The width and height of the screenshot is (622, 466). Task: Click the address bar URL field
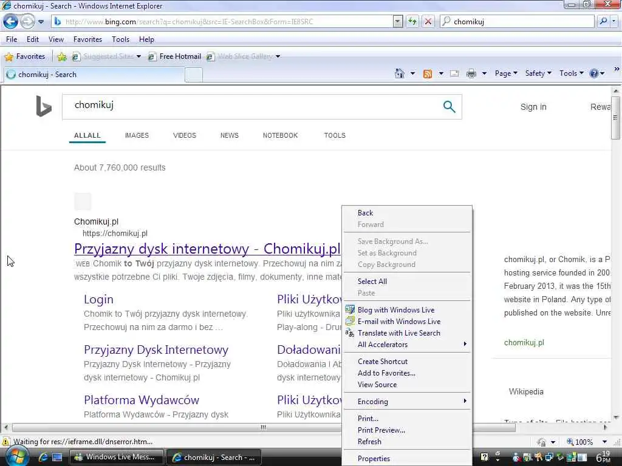coord(222,22)
